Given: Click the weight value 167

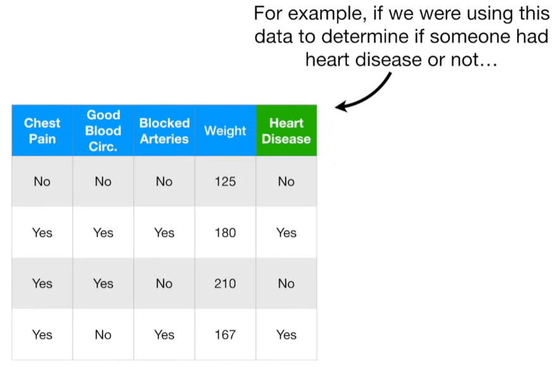Looking at the screenshot, I should point(225,335).
